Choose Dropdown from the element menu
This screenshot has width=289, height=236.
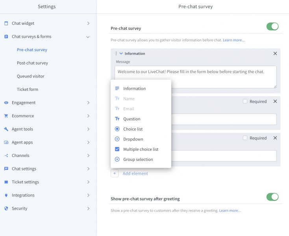click(x=133, y=139)
